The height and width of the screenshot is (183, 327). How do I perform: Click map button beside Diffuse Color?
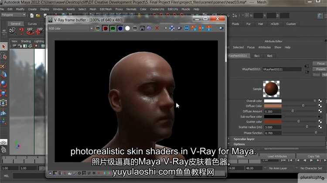pyautogui.click(x=320, y=106)
